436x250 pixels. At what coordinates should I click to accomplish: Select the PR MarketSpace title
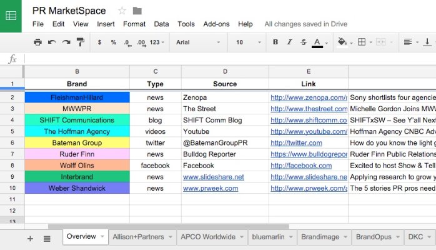(x=69, y=11)
